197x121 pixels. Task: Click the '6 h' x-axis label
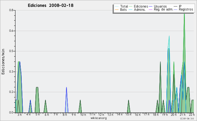point(47,114)
